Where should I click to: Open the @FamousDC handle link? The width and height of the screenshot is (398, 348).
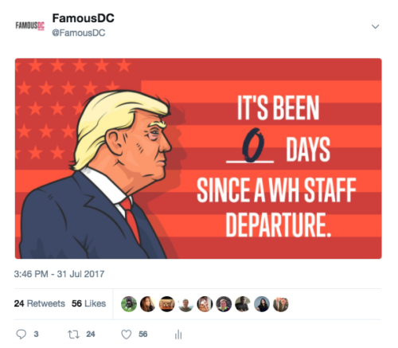point(79,33)
